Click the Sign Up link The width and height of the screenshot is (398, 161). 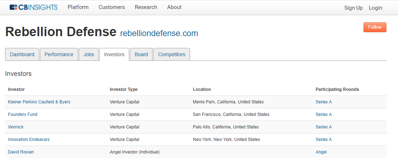(353, 8)
